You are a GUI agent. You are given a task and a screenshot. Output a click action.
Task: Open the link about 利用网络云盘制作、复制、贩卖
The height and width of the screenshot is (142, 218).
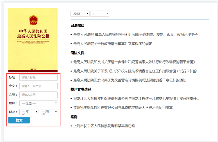click(x=137, y=35)
